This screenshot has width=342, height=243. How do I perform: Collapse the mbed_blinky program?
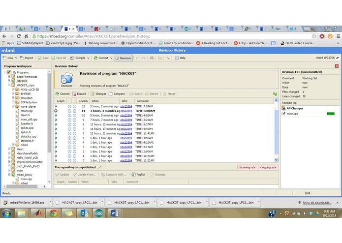9,175
